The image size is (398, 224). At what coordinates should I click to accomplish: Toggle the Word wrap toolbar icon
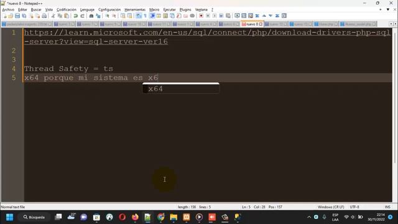click(x=139, y=16)
